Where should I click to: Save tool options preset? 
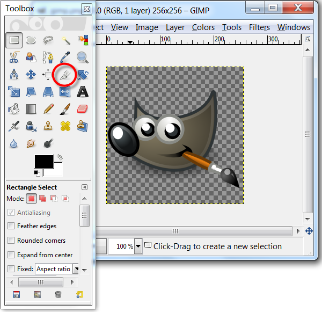(16, 294)
